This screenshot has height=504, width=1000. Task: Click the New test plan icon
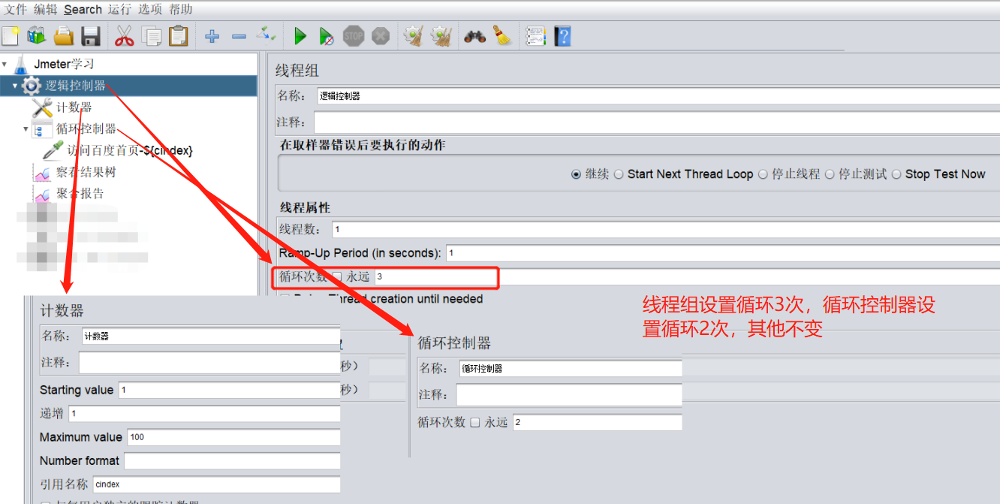[x=11, y=35]
